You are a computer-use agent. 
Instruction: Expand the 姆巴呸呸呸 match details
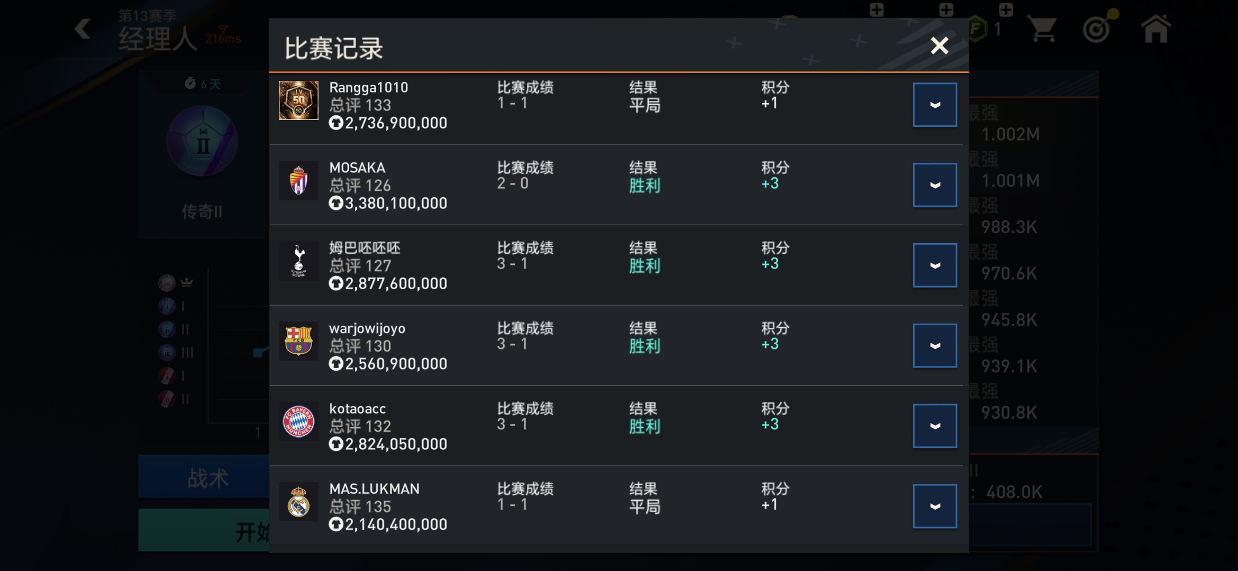(x=935, y=265)
